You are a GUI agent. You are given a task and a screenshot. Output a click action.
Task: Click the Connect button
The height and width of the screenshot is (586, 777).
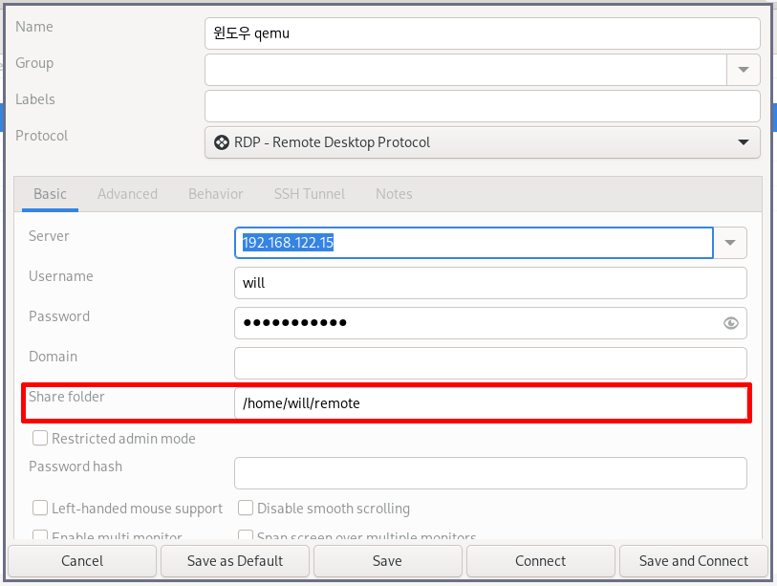click(x=540, y=561)
